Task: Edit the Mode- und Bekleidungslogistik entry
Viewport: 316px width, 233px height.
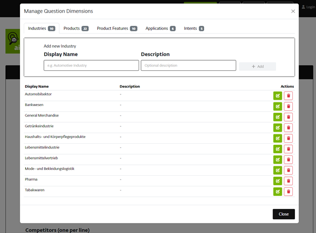Action: (x=277, y=170)
